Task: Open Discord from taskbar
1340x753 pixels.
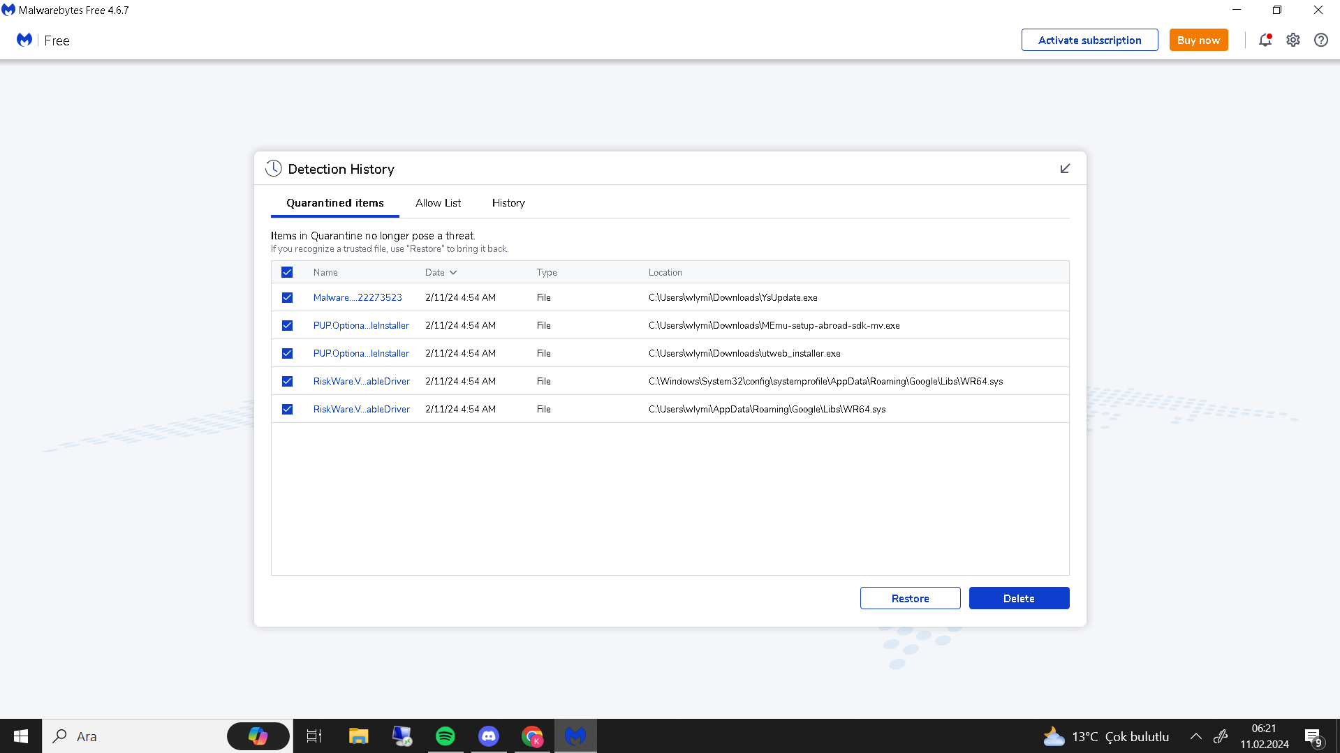Action: tap(489, 736)
